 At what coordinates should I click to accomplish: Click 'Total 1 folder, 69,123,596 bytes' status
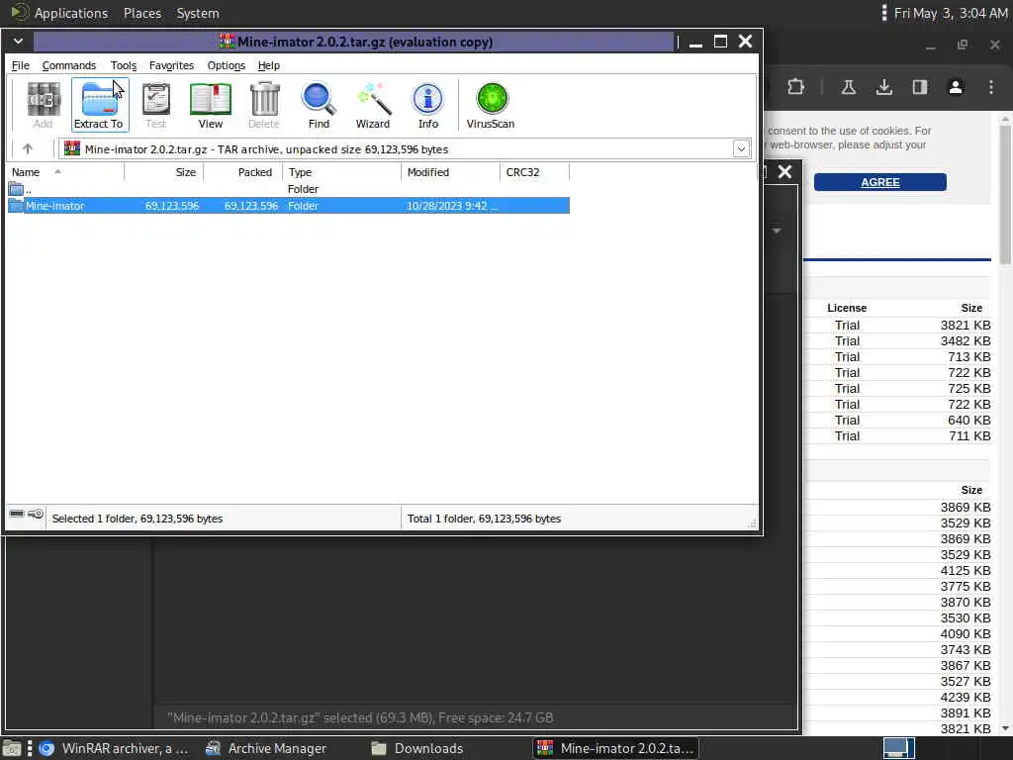coord(484,519)
